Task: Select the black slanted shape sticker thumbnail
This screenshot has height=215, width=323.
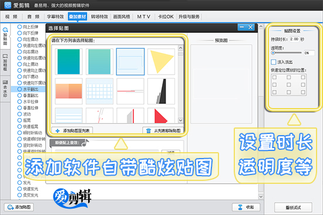Action: pos(161,91)
